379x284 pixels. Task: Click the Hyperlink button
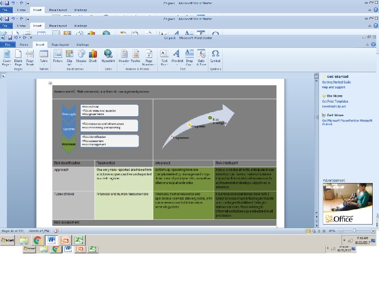point(108,57)
